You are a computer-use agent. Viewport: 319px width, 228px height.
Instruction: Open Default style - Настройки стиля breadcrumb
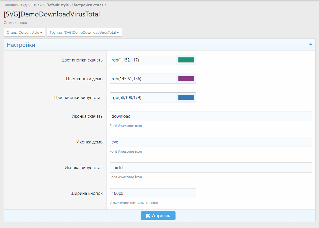[74, 5]
